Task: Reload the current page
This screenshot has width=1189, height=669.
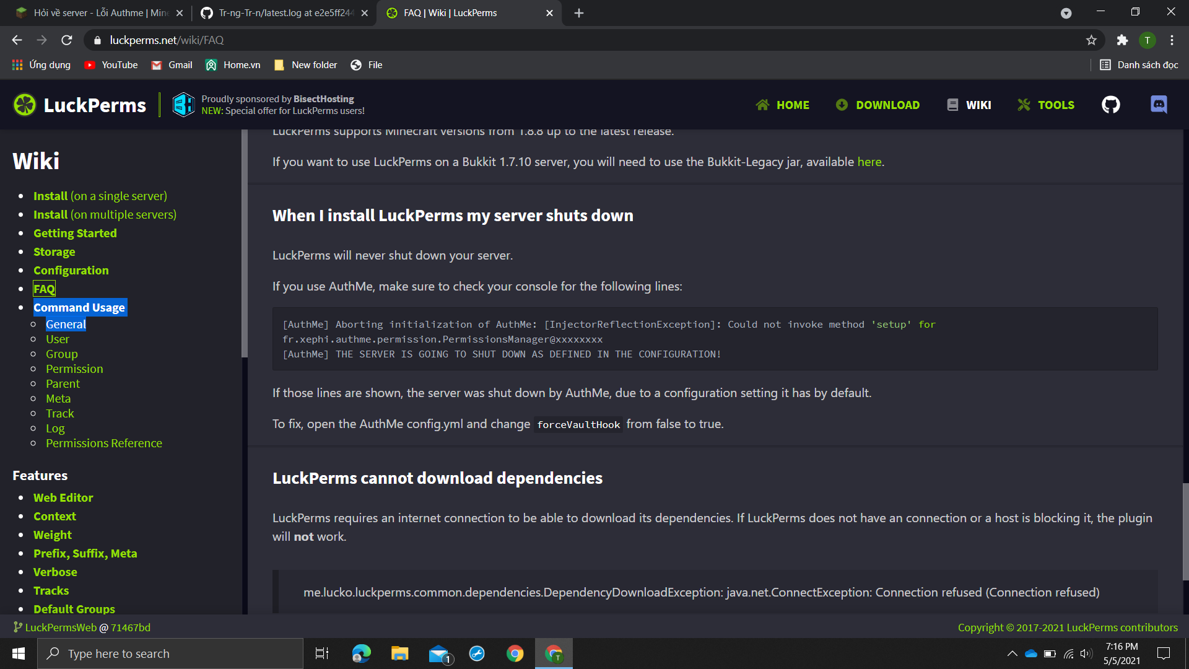Action: click(x=67, y=40)
